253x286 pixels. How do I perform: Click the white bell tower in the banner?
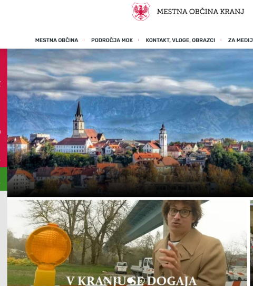pos(163,139)
